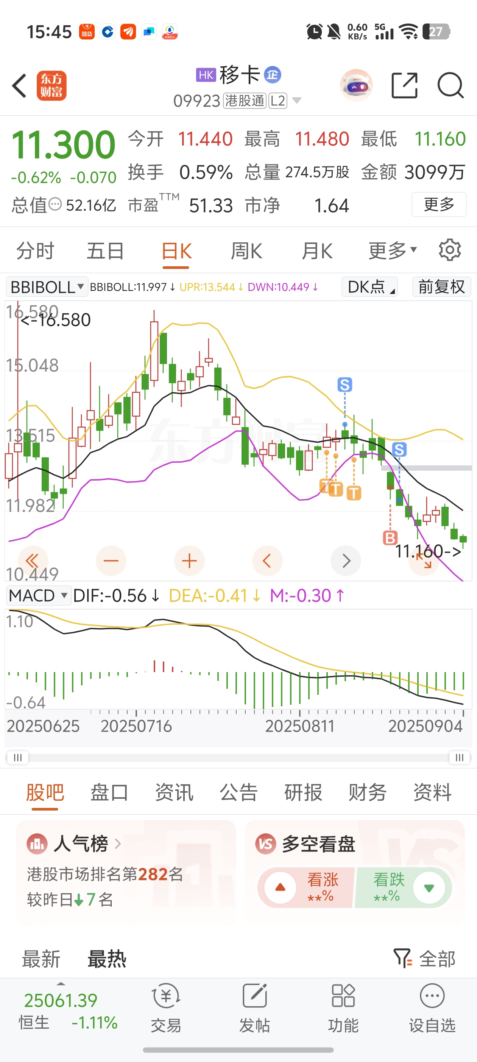Open the 东方财富 logo icon
Viewport: 477px width, 1062px height.
click(51, 86)
